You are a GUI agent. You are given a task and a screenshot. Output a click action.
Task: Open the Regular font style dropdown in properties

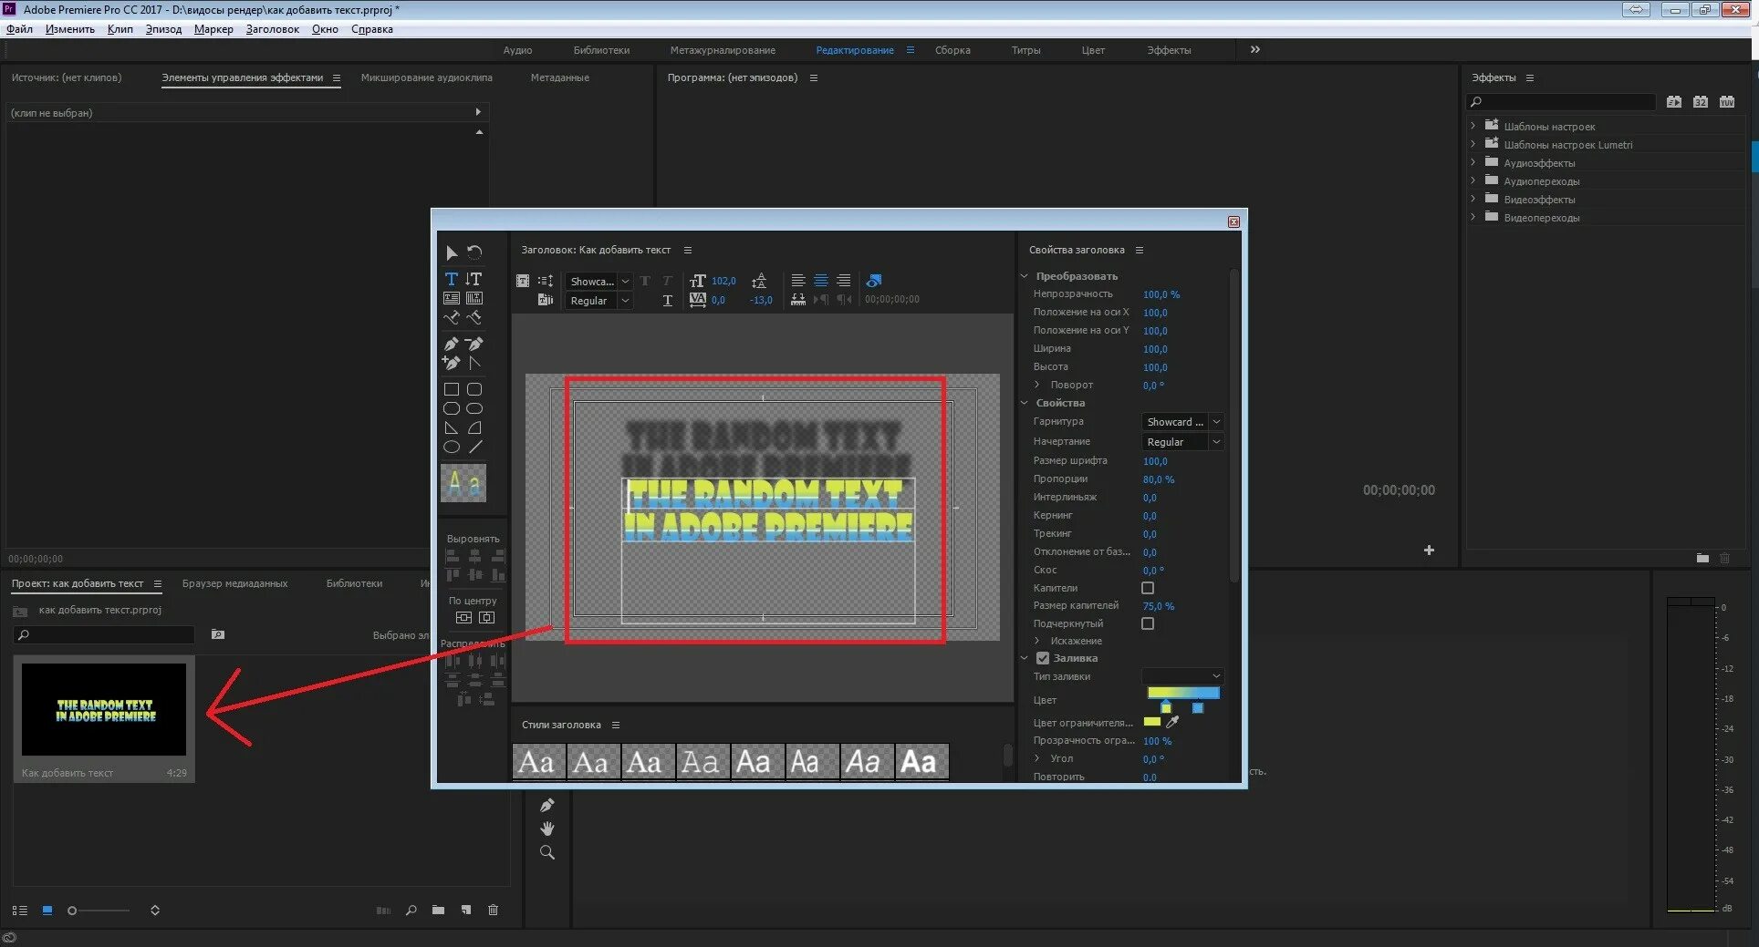[x=1182, y=442]
